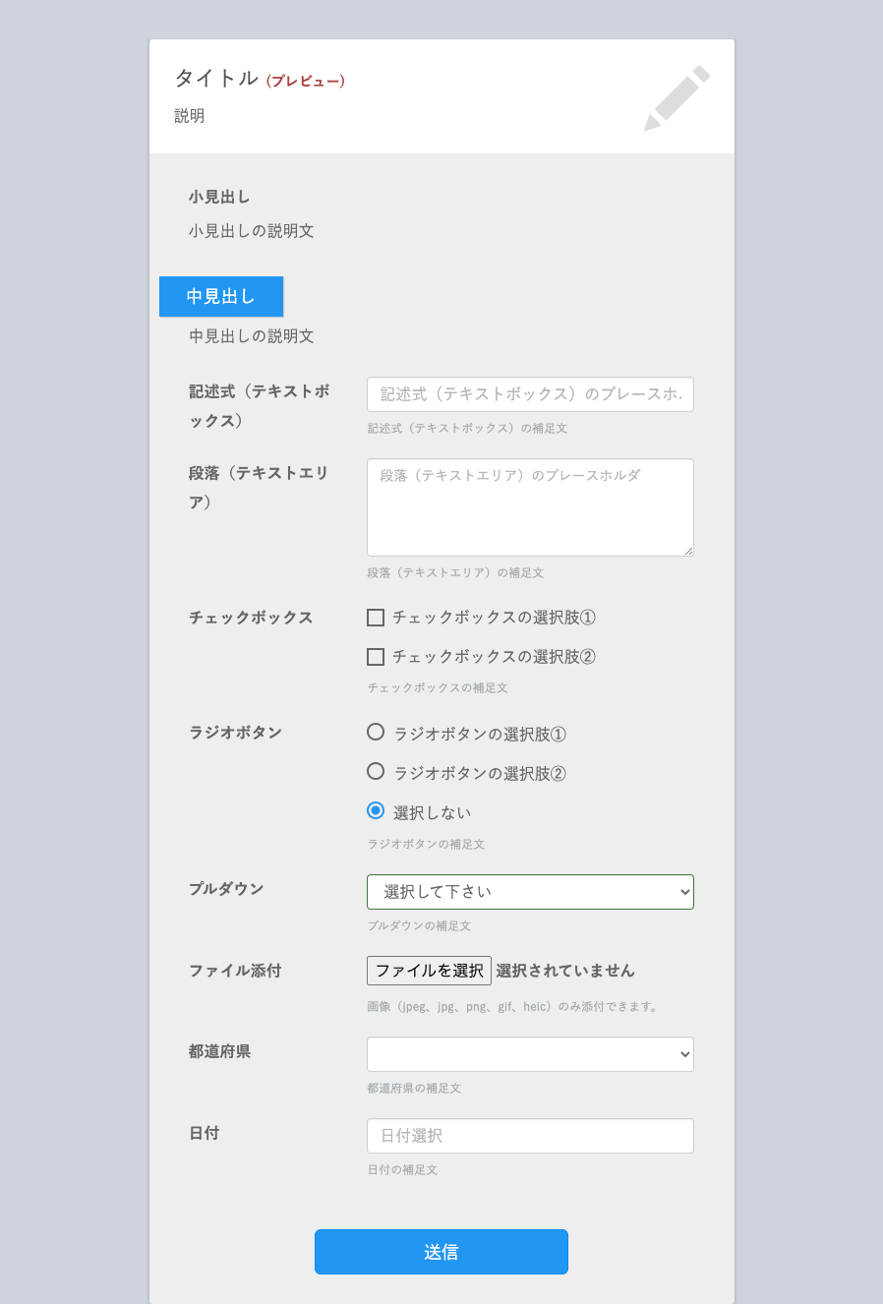Open the プレビュー link

coord(306,82)
